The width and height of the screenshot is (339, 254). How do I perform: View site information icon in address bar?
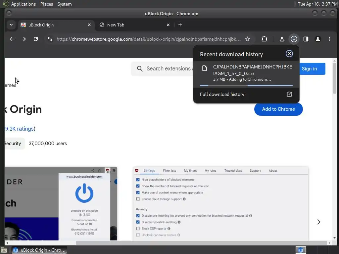click(x=50, y=39)
